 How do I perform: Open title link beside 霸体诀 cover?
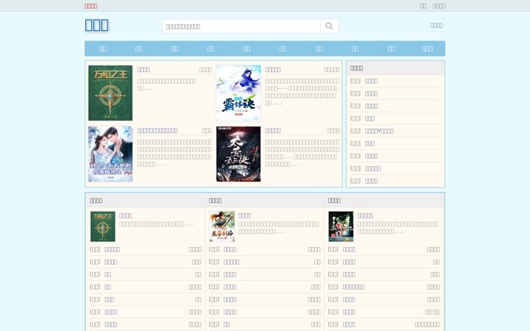273,70
